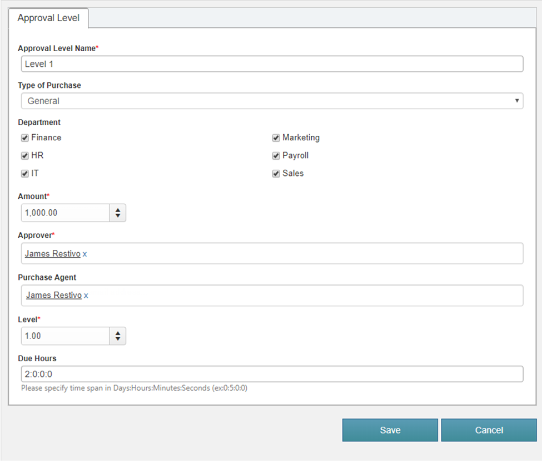This screenshot has height=462, width=542.
Task: Uncheck the Marketing department checkbox
Action: pos(276,138)
